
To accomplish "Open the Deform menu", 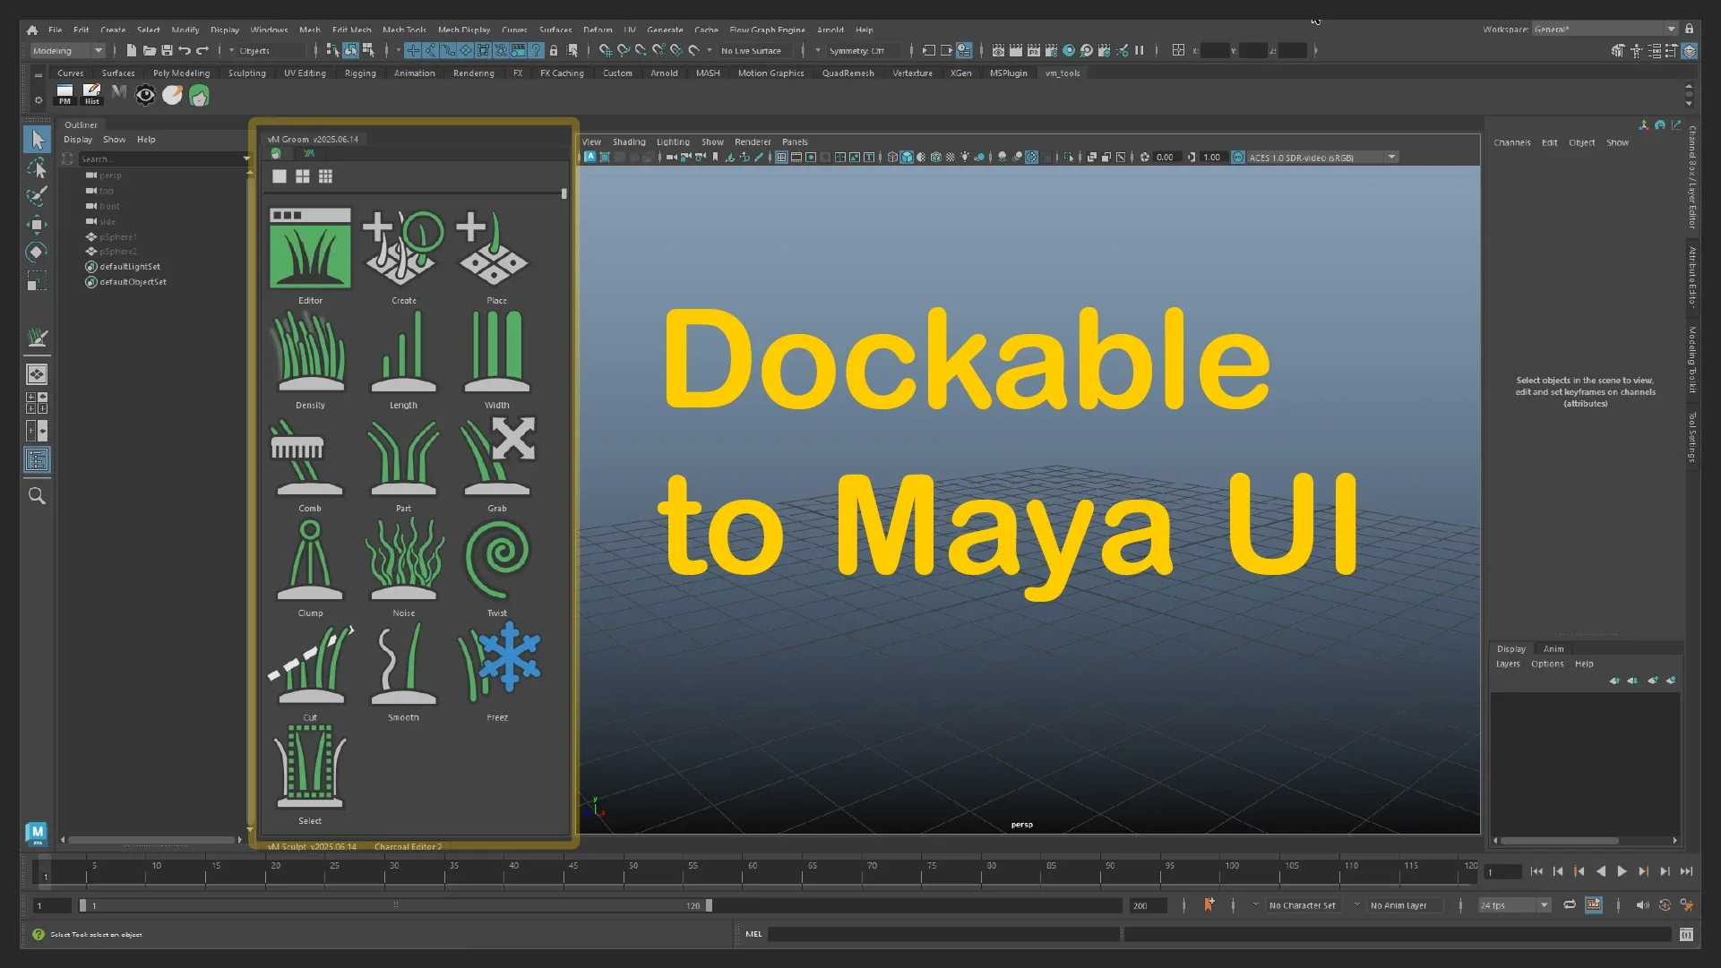I will click(x=598, y=30).
